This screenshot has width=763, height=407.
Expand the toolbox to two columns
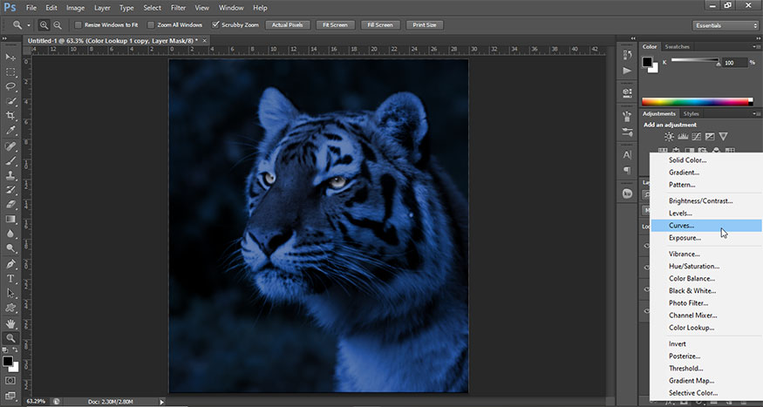pos(5,38)
